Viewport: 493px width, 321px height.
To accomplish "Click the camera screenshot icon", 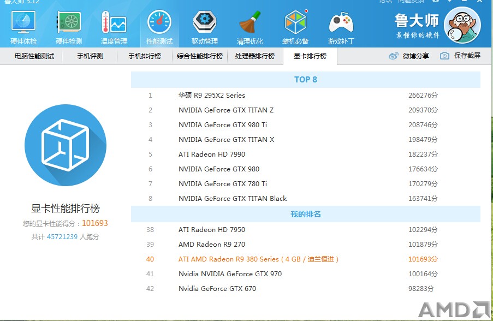I will pyautogui.click(x=444, y=56).
